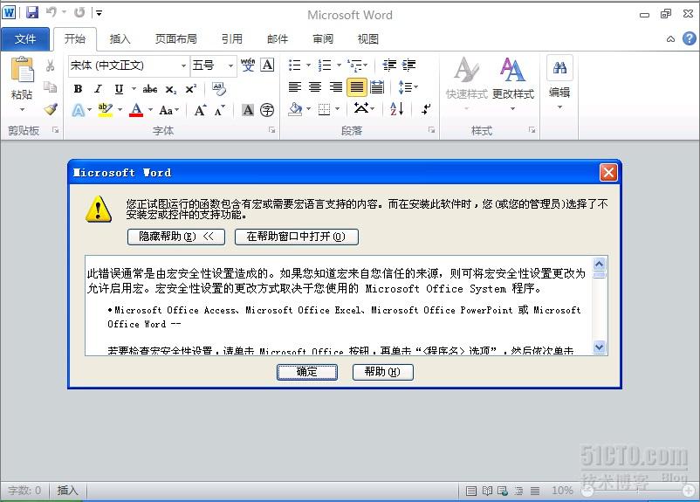
Task: Click the Undo arrow icon
Action: pos(51,12)
